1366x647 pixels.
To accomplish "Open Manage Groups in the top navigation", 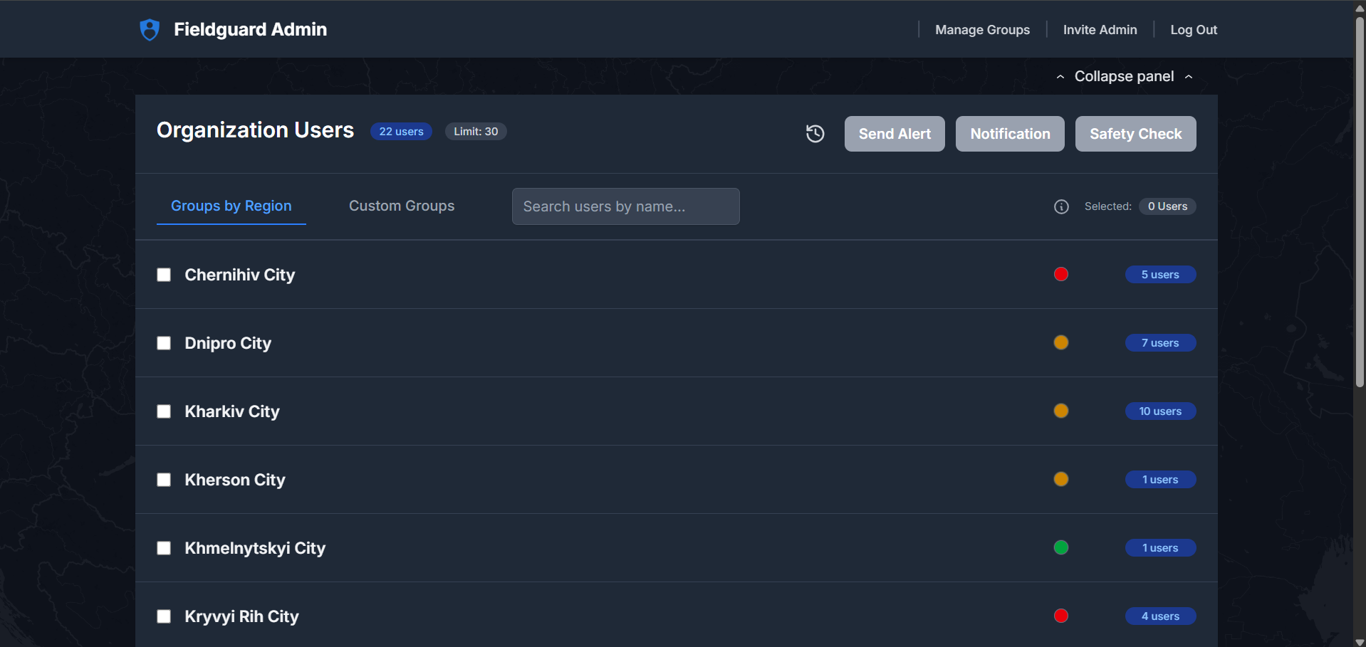I will click(x=982, y=29).
